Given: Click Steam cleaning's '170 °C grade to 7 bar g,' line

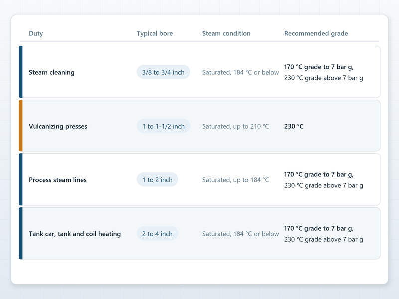Looking at the screenshot, I should point(319,67).
